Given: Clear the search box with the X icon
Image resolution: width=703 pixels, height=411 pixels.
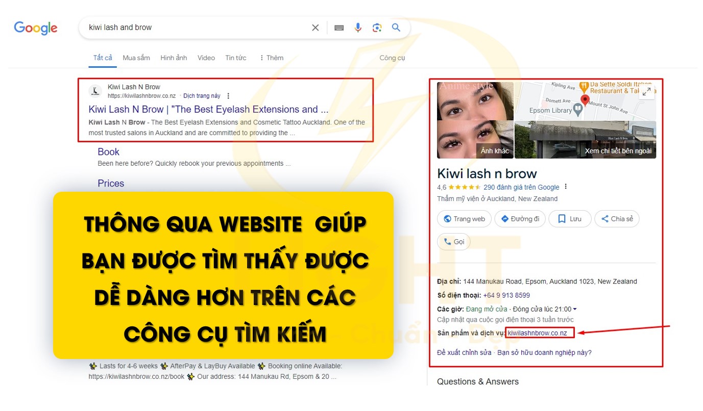Looking at the screenshot, I should tap(316, 28).
